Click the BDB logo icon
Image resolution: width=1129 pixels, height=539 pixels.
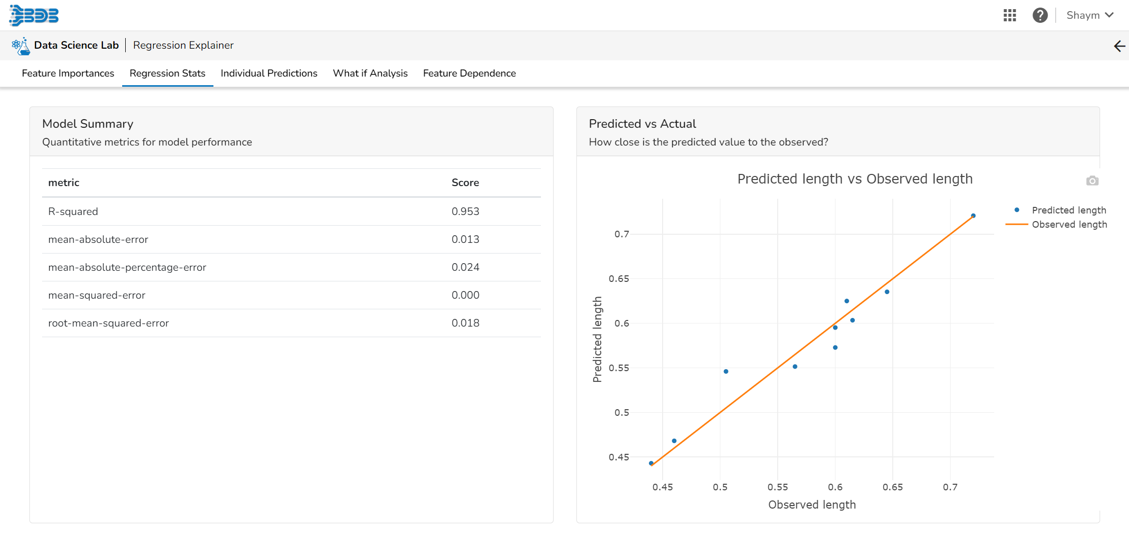pos(33,15)
